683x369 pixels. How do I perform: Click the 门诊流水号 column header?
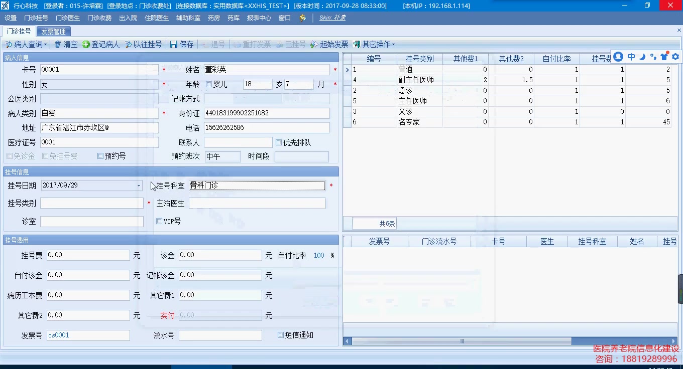(439, 241)
